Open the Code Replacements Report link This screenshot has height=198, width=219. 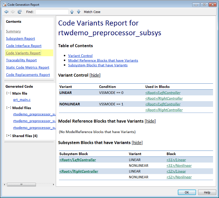point(28,75)
